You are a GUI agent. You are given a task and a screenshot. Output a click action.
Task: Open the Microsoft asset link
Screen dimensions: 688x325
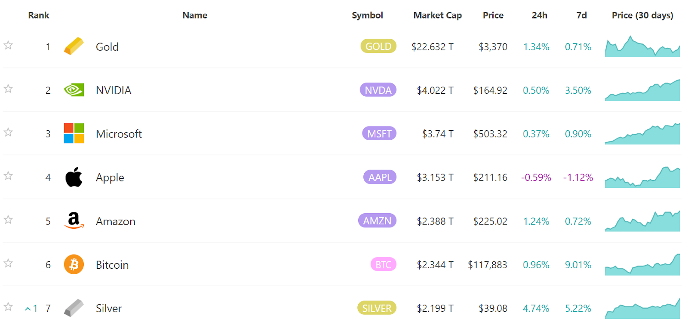pos(119,134)
